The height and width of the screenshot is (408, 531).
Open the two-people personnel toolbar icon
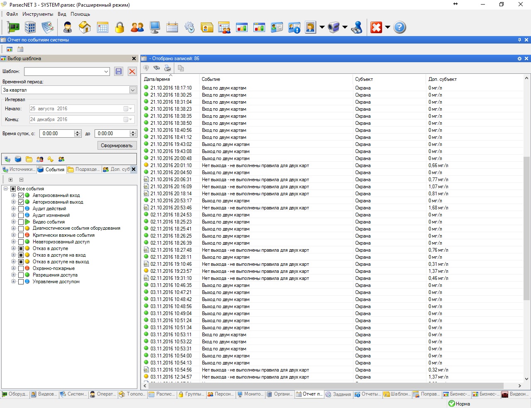[137, 27]
